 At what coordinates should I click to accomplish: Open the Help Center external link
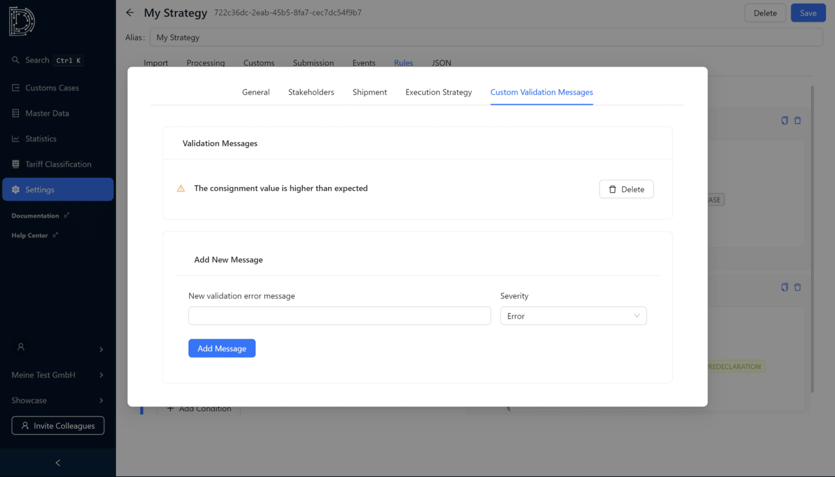[35, 235]
